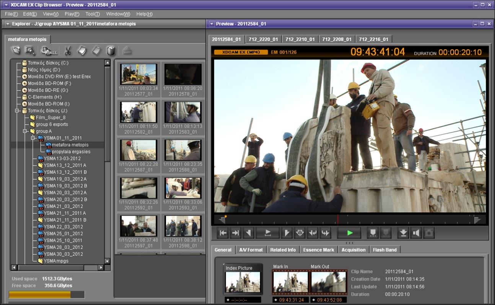Collapse the YSMA 01_11_2011 folder node

pyautogui.click(x=33, y=138)
